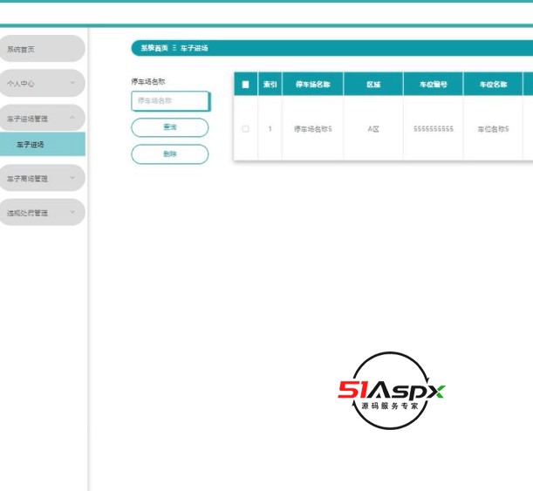
Task: Click 车子进场 in the breadcrumb bar
Action: [195, 48]
